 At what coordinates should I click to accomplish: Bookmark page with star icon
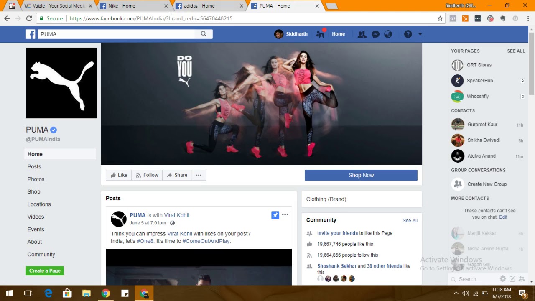point(440,18)
